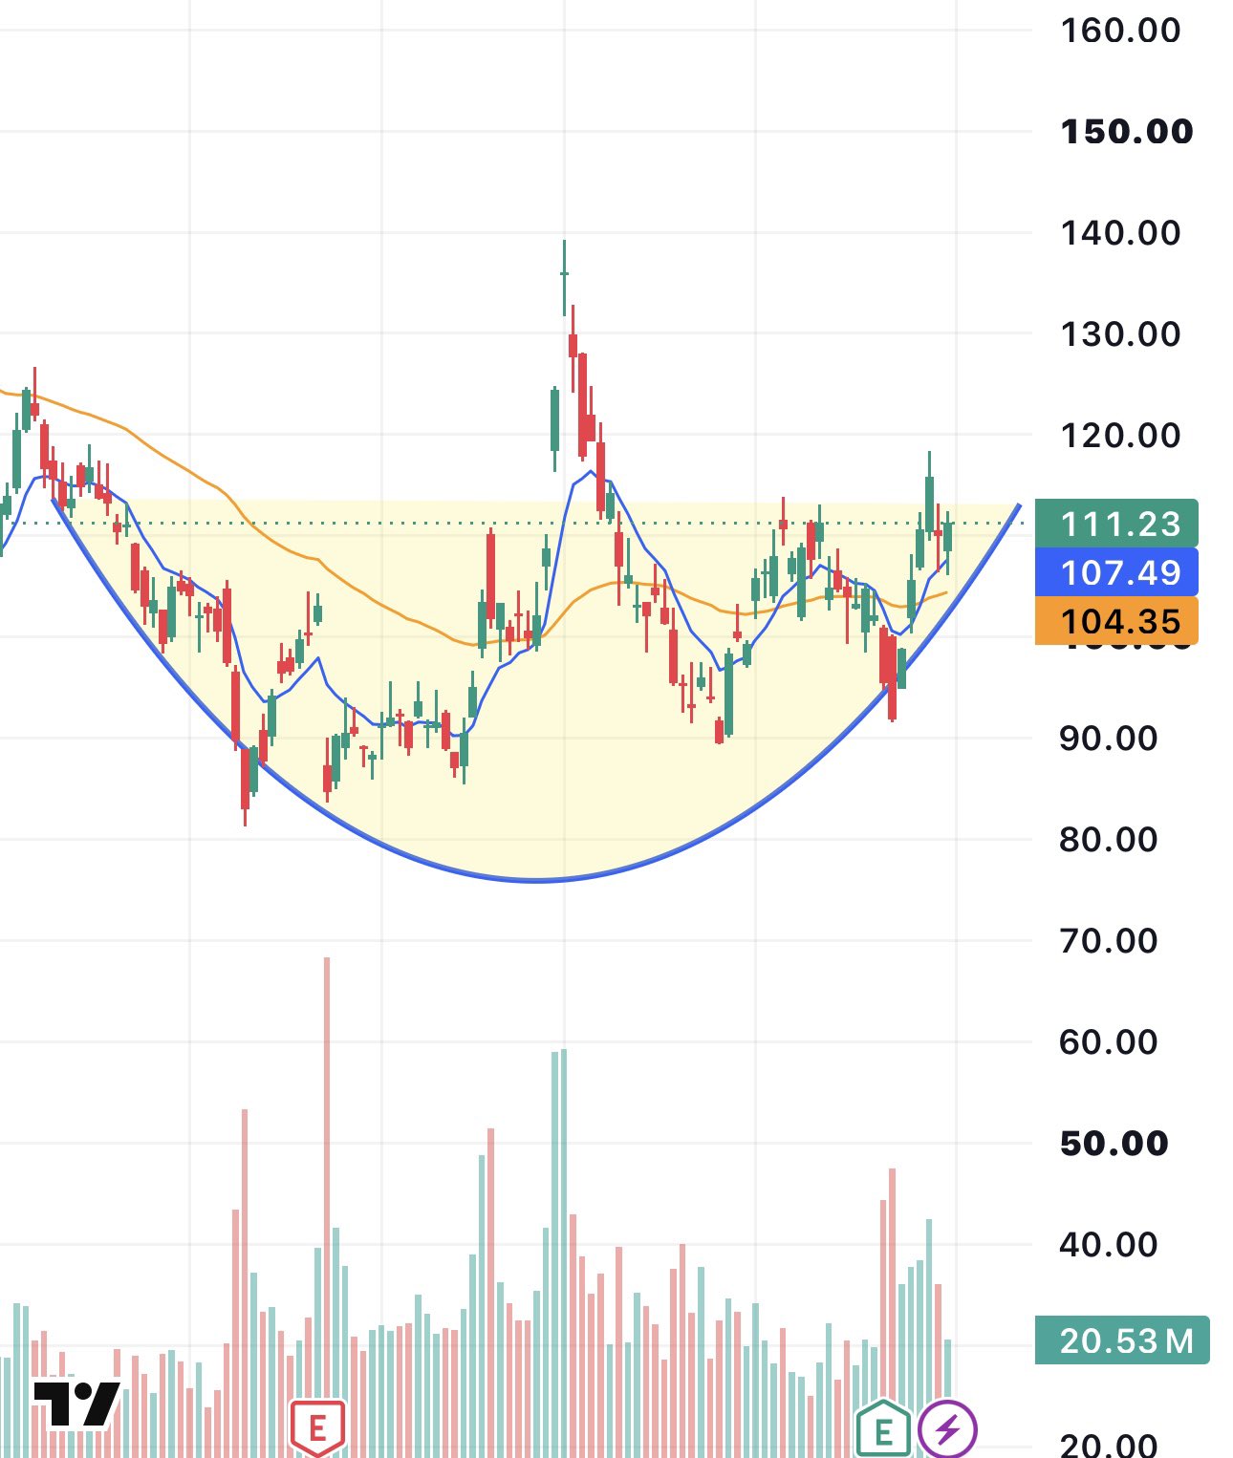Open the red earnings E marker
The width and height of the screenshot is (1233, 1458).
(317, 1428)
